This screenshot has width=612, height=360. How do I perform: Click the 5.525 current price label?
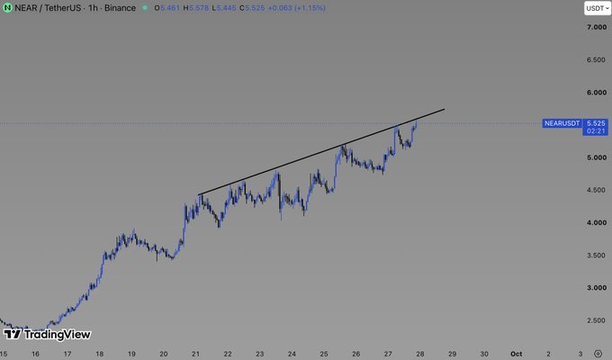click(x=596, y=123)
